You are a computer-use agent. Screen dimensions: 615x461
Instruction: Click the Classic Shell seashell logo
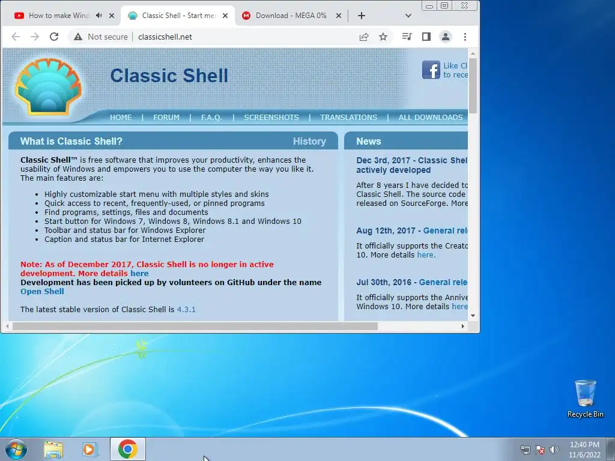[48, 86]
